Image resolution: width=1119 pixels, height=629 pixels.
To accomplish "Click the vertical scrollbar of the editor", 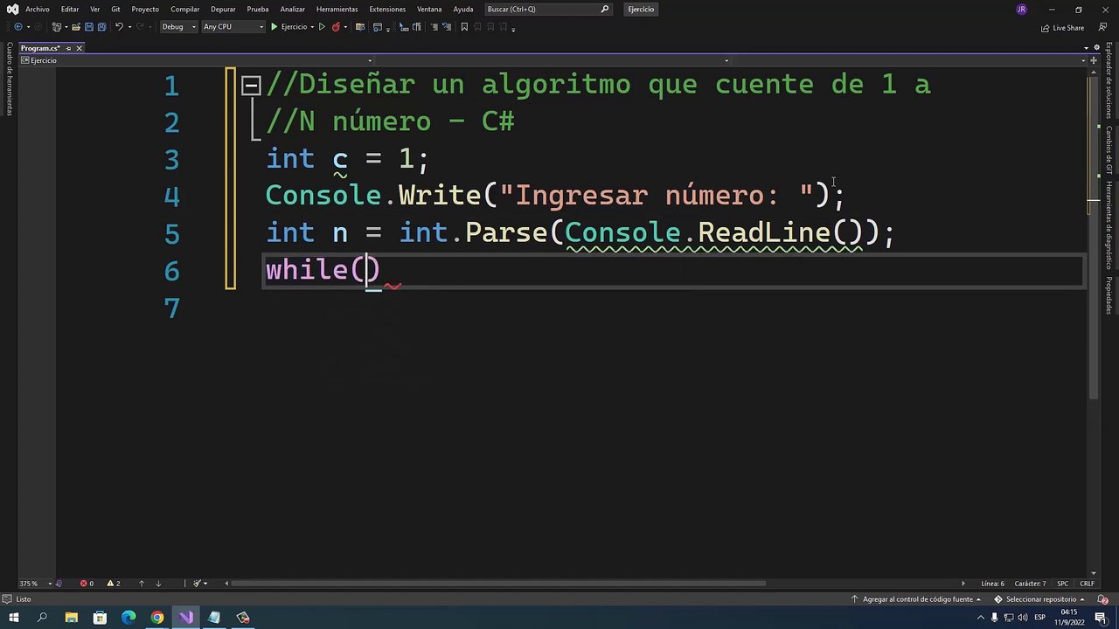I will point(1093,238).
